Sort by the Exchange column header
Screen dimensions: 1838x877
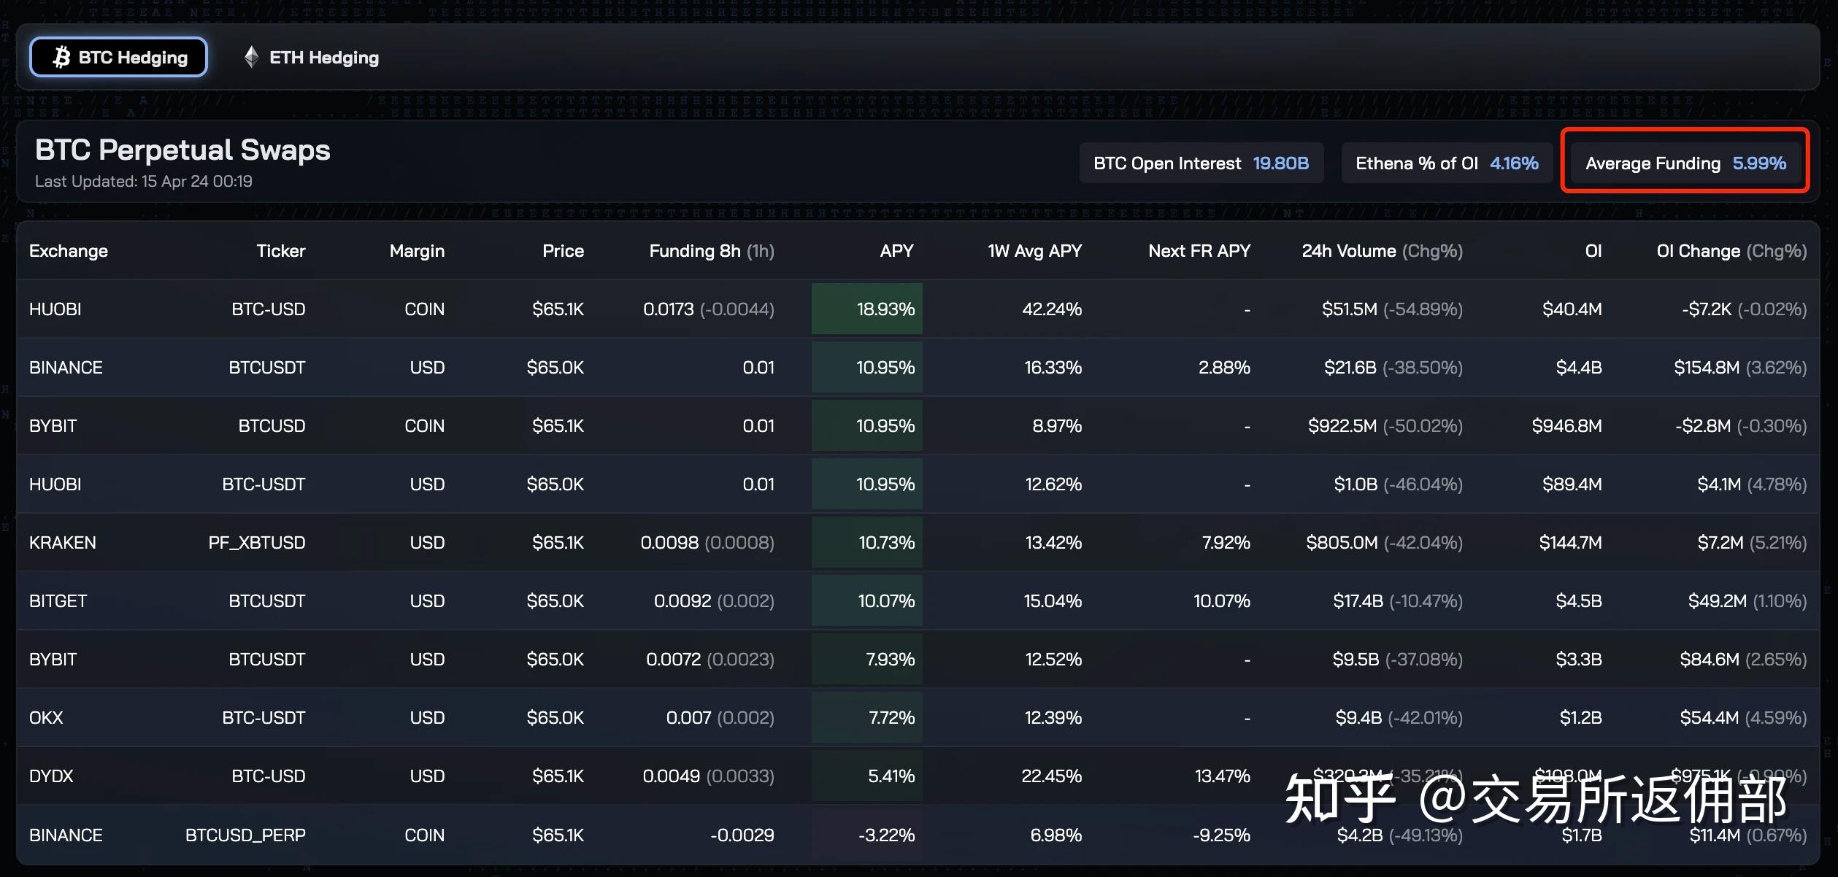pyautogui.click(x=69, y=251)
